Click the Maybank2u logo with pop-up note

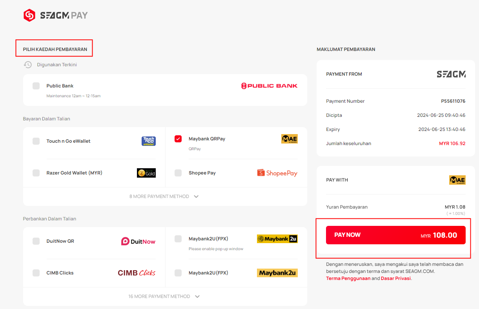pyautogui.click(x=277, y=239)
